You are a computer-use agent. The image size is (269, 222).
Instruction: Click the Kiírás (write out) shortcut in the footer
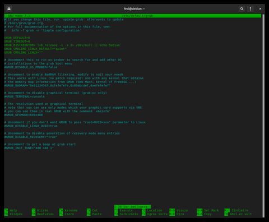pos(40,210)
